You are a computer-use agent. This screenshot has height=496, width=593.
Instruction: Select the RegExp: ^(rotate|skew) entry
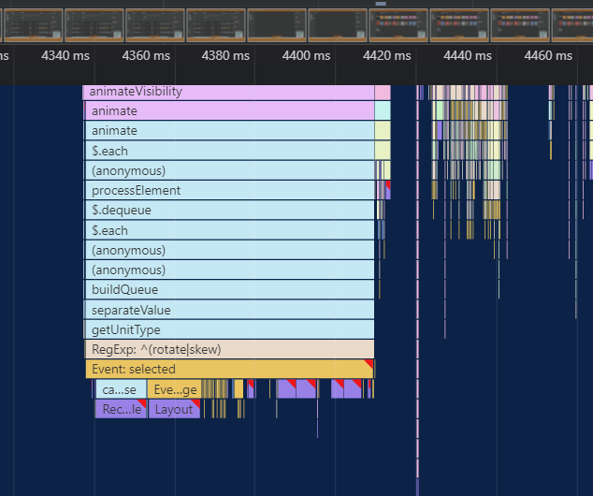coord(229,349)
